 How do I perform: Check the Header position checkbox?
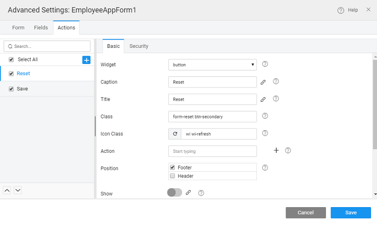[172, 176]
